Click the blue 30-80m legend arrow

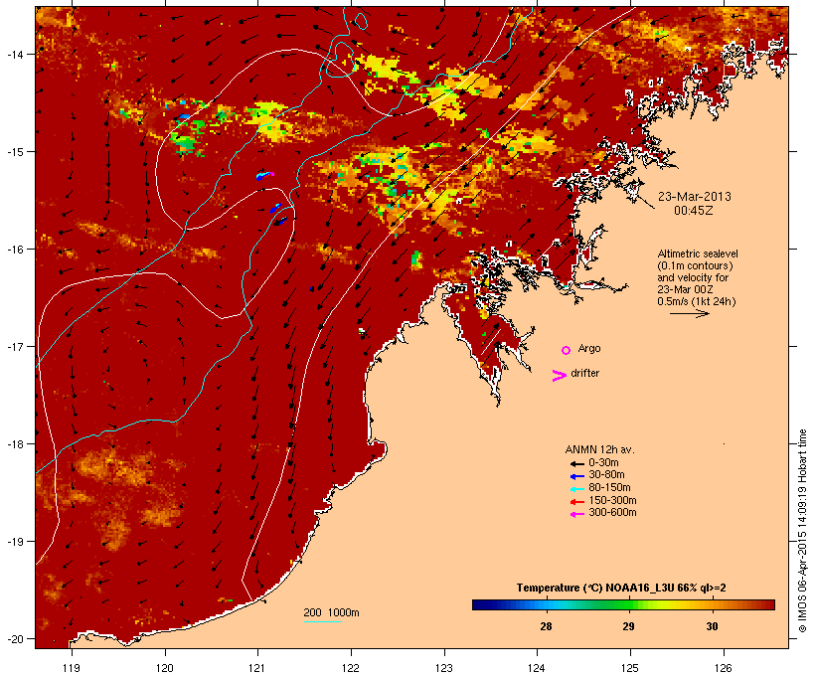click(576, 476)
